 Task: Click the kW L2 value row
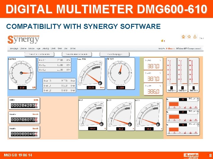point(55,65)
